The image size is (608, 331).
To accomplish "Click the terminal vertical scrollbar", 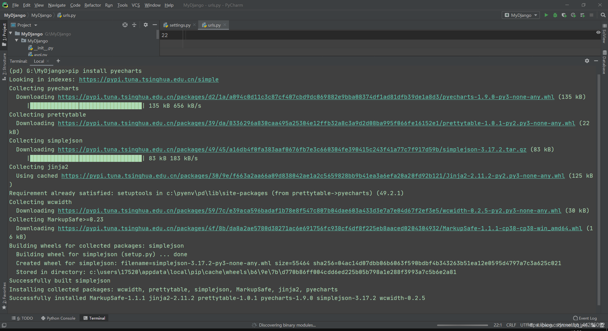I will pyautogui.click(x=599, y=189).
